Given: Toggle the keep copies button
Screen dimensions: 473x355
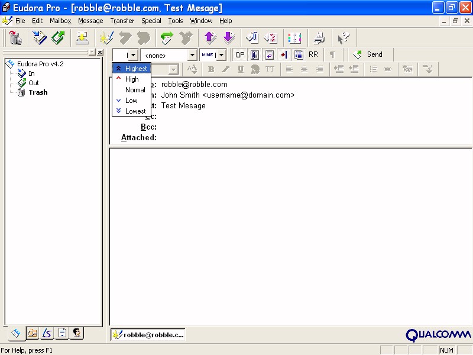Looking at the screenshot, I should click(x=299, y=54).
